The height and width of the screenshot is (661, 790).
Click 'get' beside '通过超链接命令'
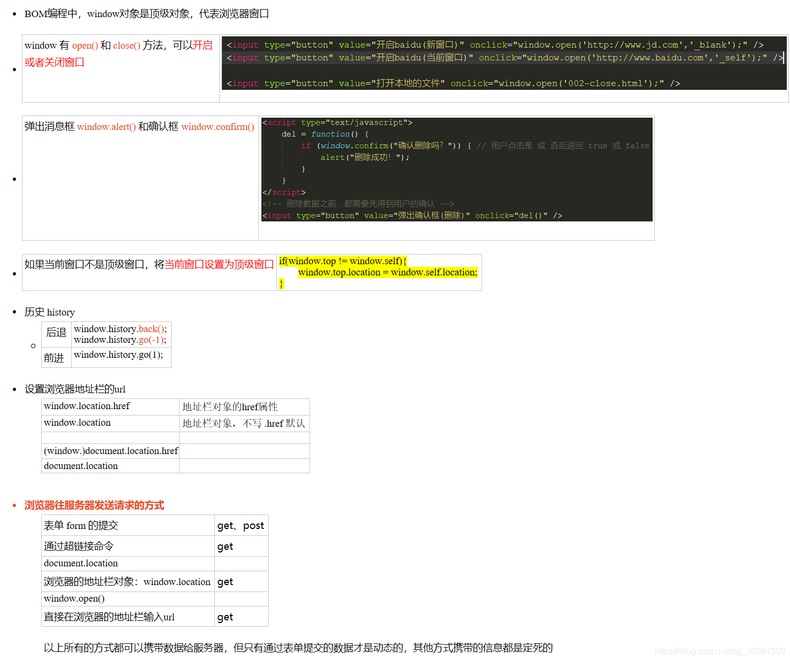click(x=225, y=547)
